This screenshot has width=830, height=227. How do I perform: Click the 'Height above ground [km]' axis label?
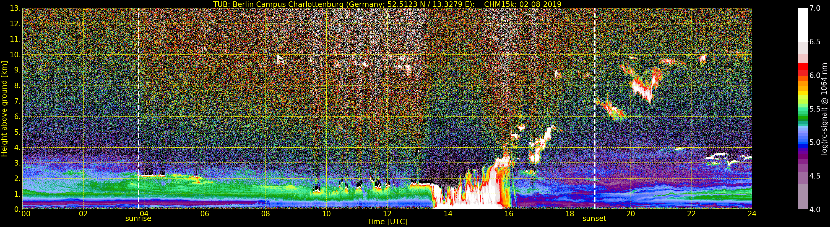[4, 109]
